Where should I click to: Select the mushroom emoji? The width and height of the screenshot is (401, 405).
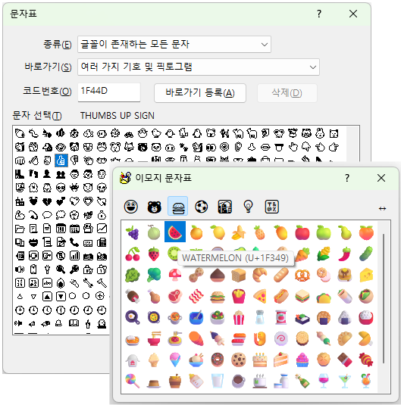(x=175, y=275)
